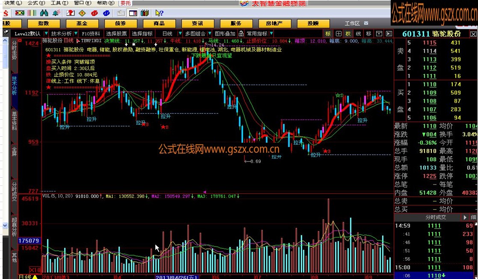Click the 2013/04/26 date marker

[x=177, y=277]
